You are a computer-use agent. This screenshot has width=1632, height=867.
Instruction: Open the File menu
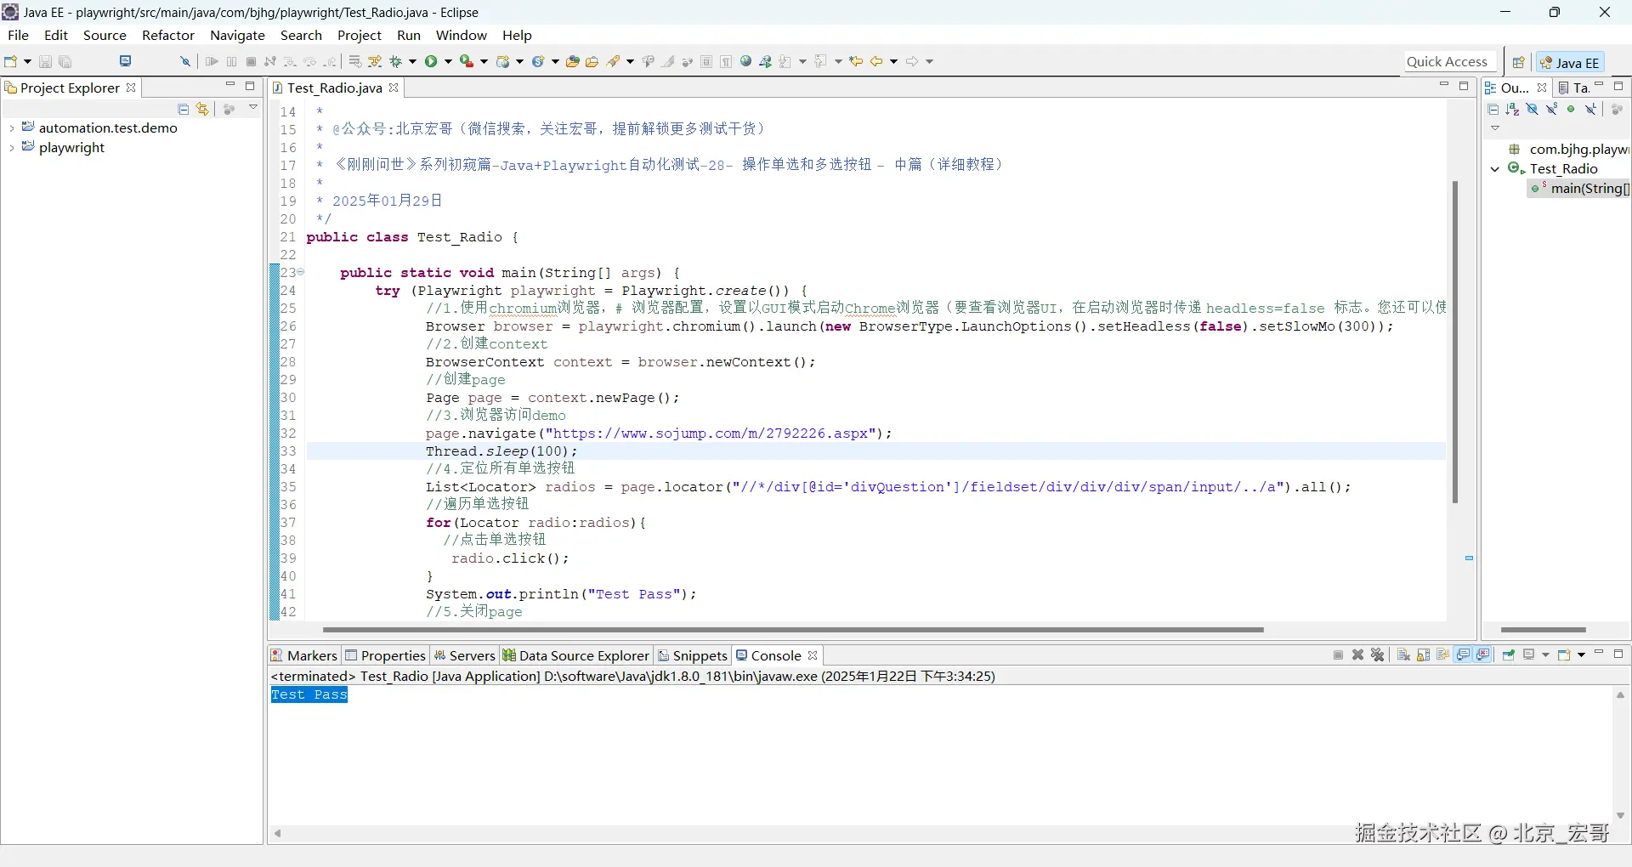[18, 35]
